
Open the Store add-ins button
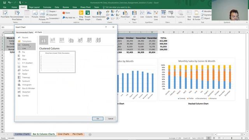click(x=66, y=13)
